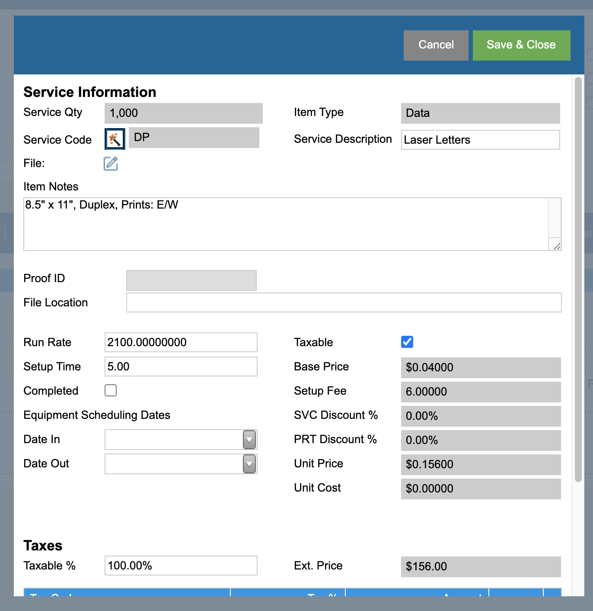593x611 pixels.
Task: Click the Setup Fee value 6.00000
Action: [481, 392]
